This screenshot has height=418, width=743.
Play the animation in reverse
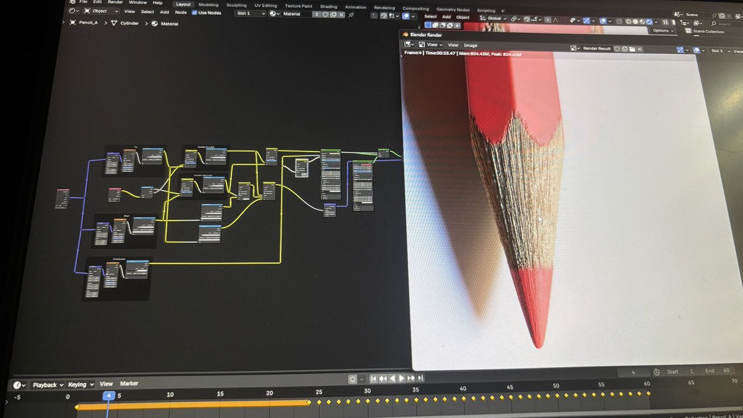pos(393,378)
